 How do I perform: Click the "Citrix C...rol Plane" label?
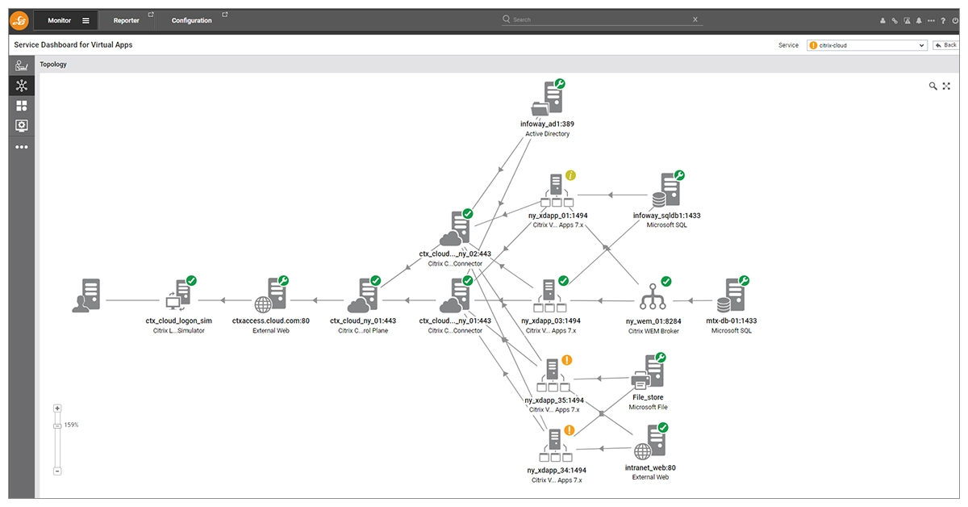364,330
